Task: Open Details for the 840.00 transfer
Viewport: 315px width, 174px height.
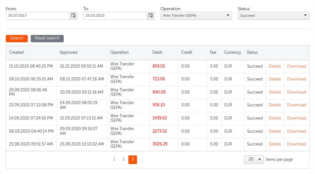Action: (x=275, y=92)
